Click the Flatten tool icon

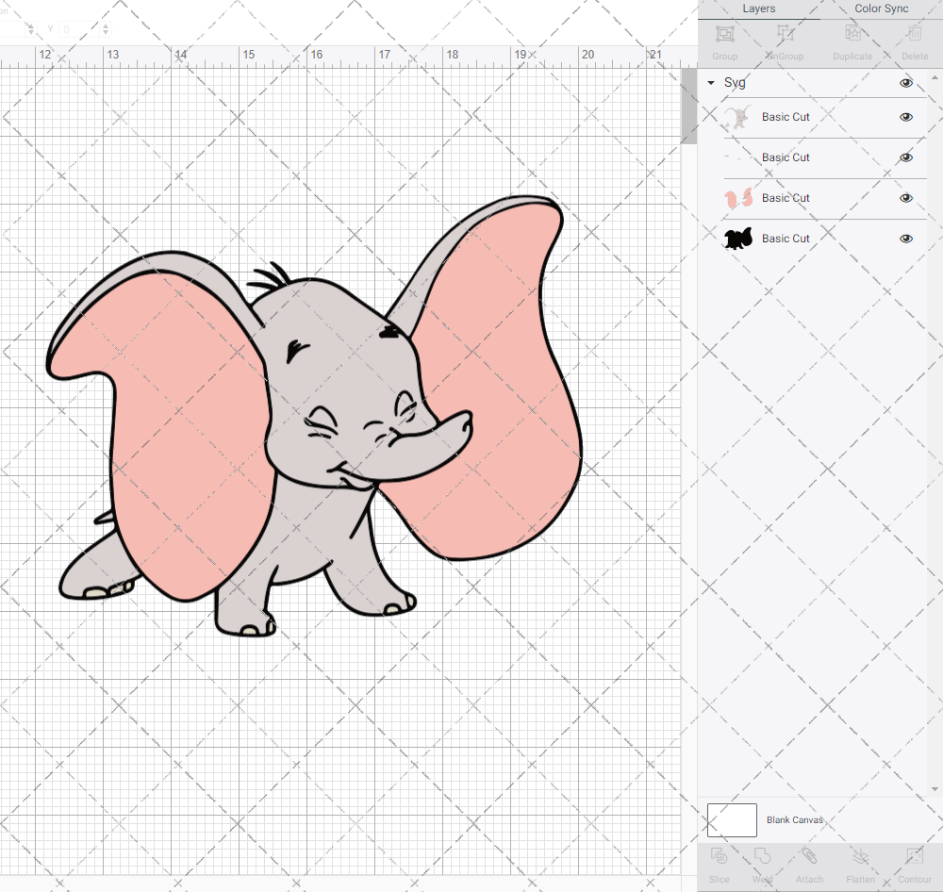pyautogui.click(x=861, y=856)
